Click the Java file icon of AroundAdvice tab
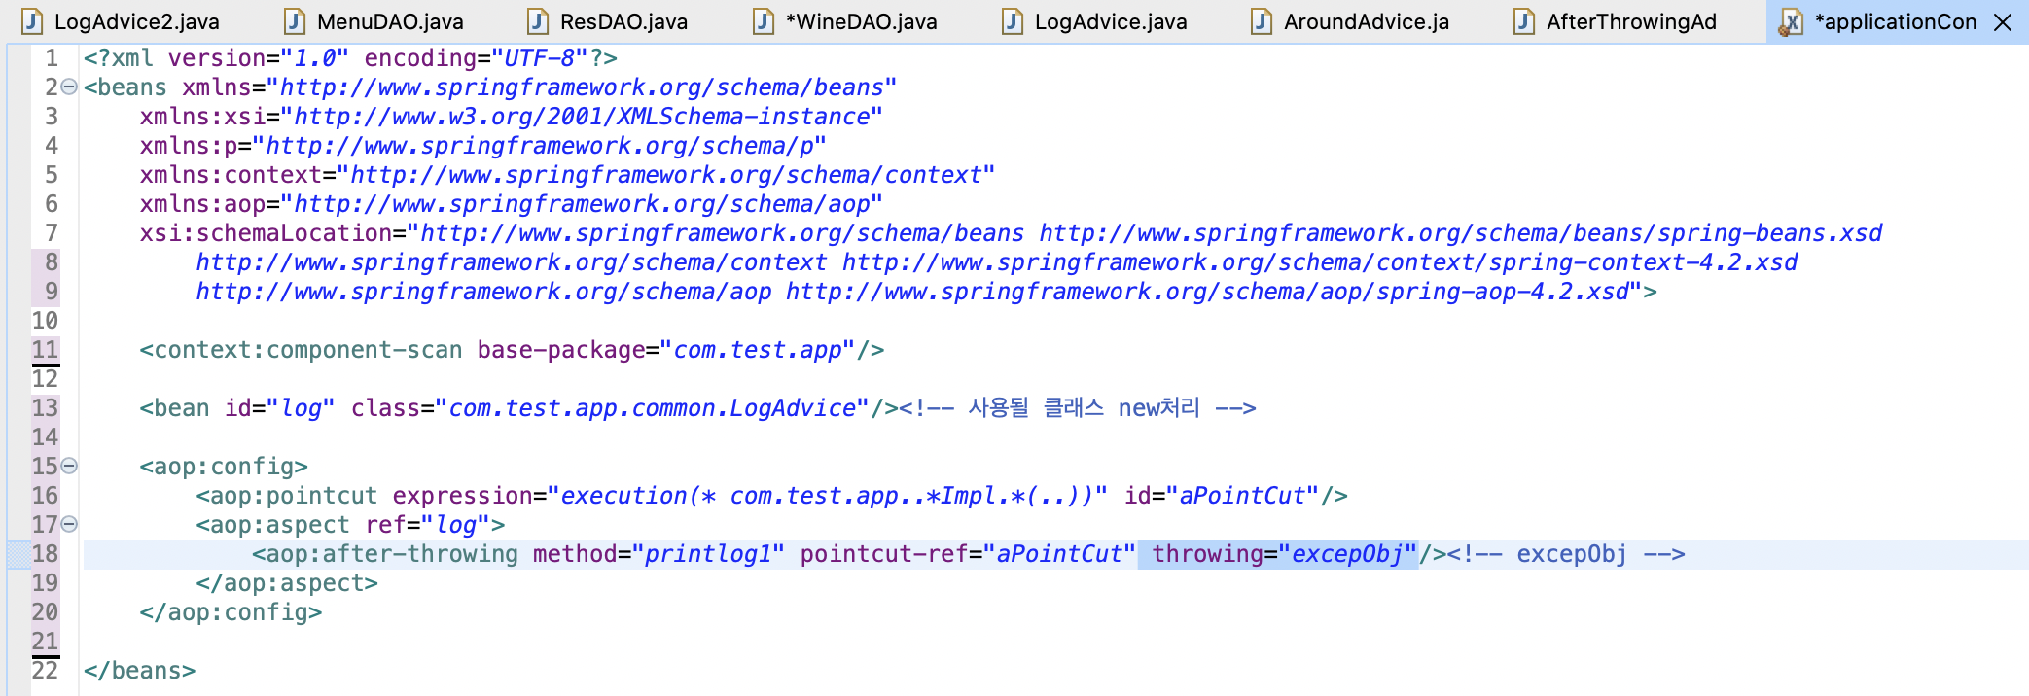This screenshot has width=2029, height=696. pyautogui.click(x=1262, y=21)
